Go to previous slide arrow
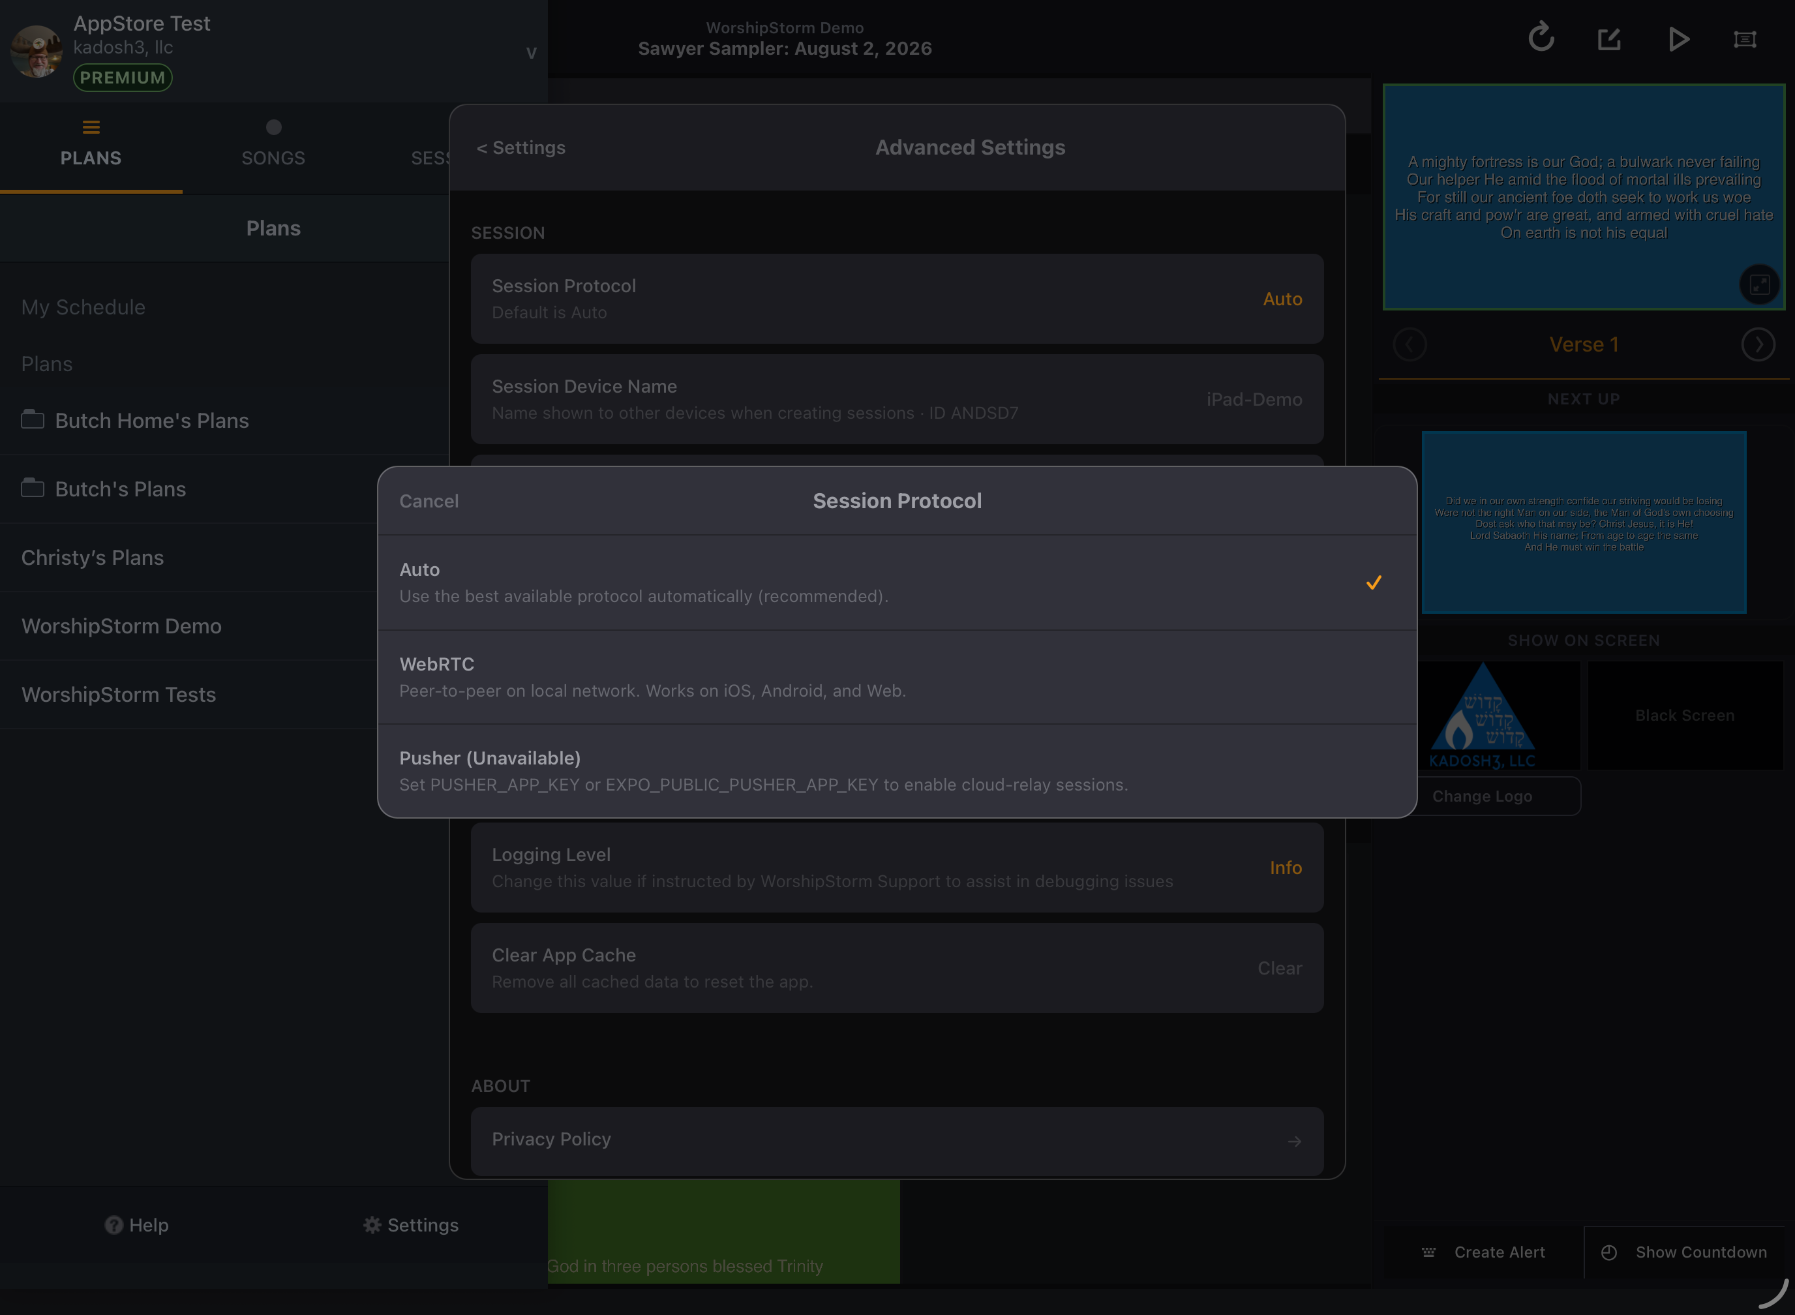This screenshot has width=1795, height=1315. tap(1410, 344)
